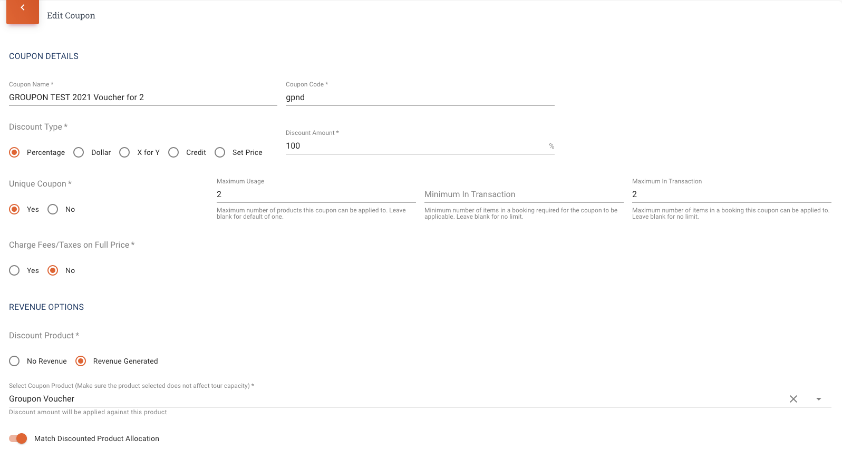Select the Percentage discount type
The height and width of the screenshot is (459, 842).
pyautogui.click(x=14, y=152)
